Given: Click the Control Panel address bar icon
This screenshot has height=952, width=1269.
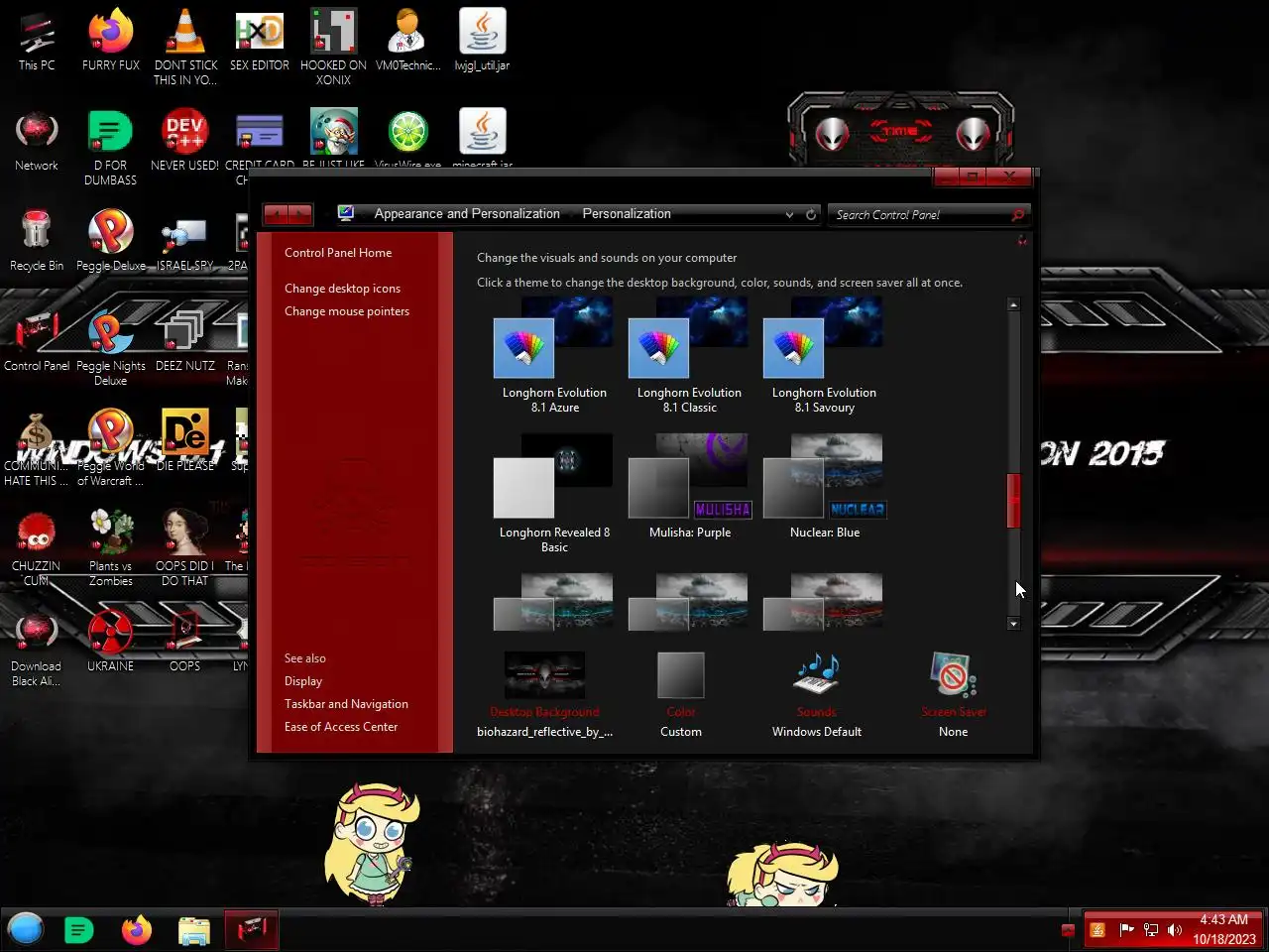Looking at the screenshot, I should [346, 213].
